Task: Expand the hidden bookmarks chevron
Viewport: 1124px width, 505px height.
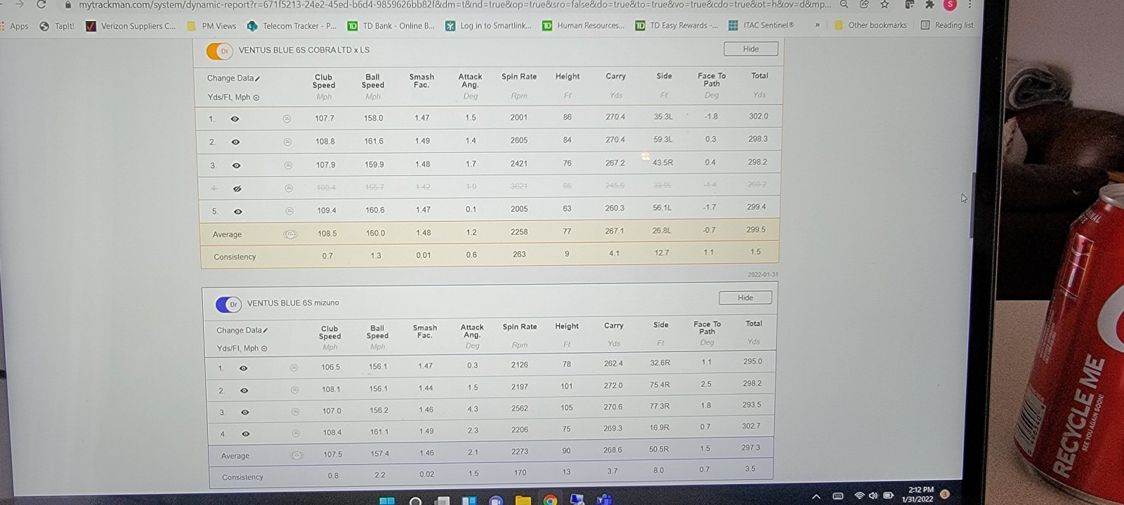Action: [x=817, y=25]
